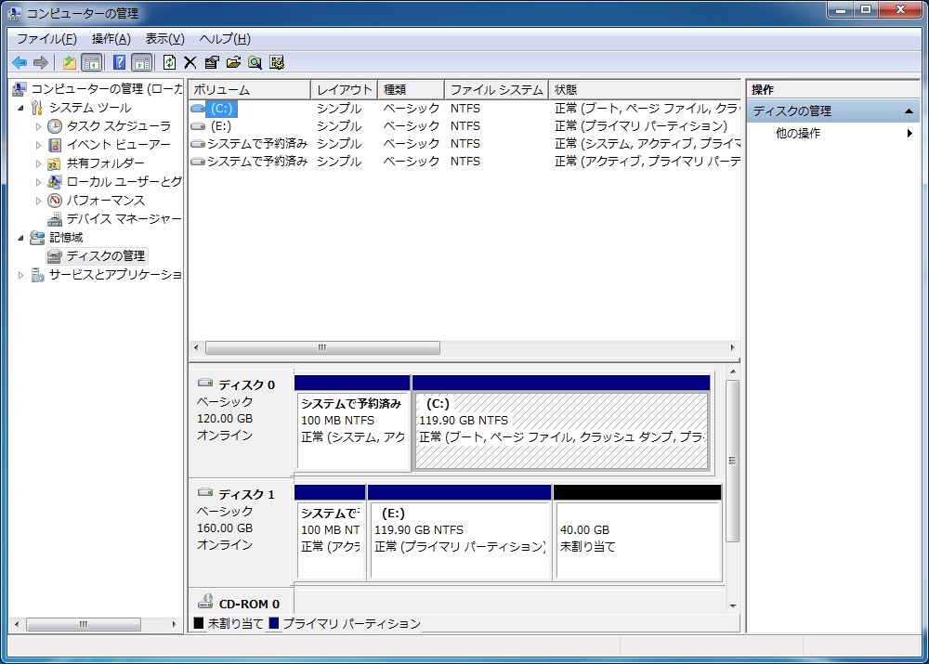Image resolution: width=929 pixels, height=664 pixels.
Task: Click the magnifier explore icon
Action: [255, 62]
